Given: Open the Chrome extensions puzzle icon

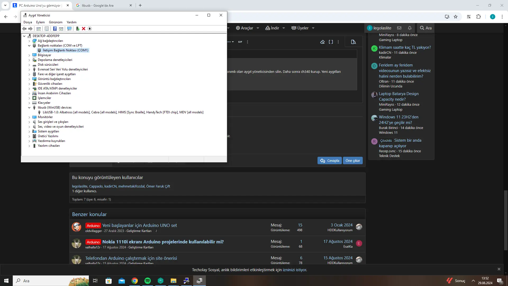Looking at the screenshot, I should coord(478,17).
